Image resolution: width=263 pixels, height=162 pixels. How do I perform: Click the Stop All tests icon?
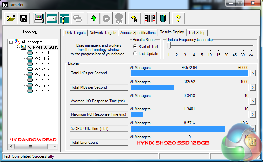pos(119,18)
